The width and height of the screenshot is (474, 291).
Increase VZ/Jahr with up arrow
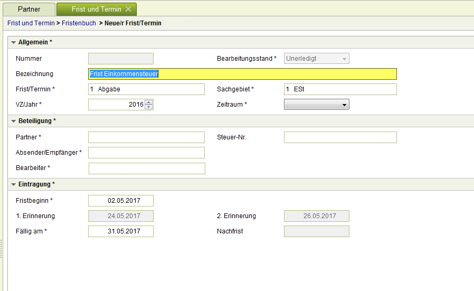pyautogui.click(x=149, y=102)
